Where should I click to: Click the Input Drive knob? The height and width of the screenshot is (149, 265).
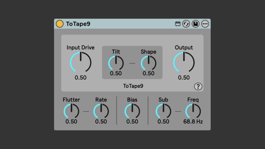81,62
